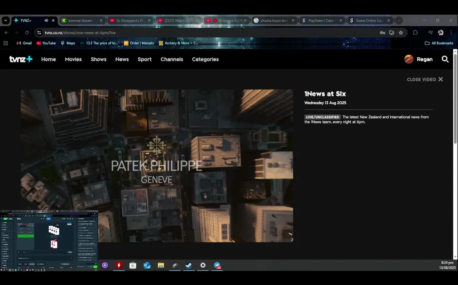View site information icon beside the URL
The image size is (458, 285).
tap(39, 32)
